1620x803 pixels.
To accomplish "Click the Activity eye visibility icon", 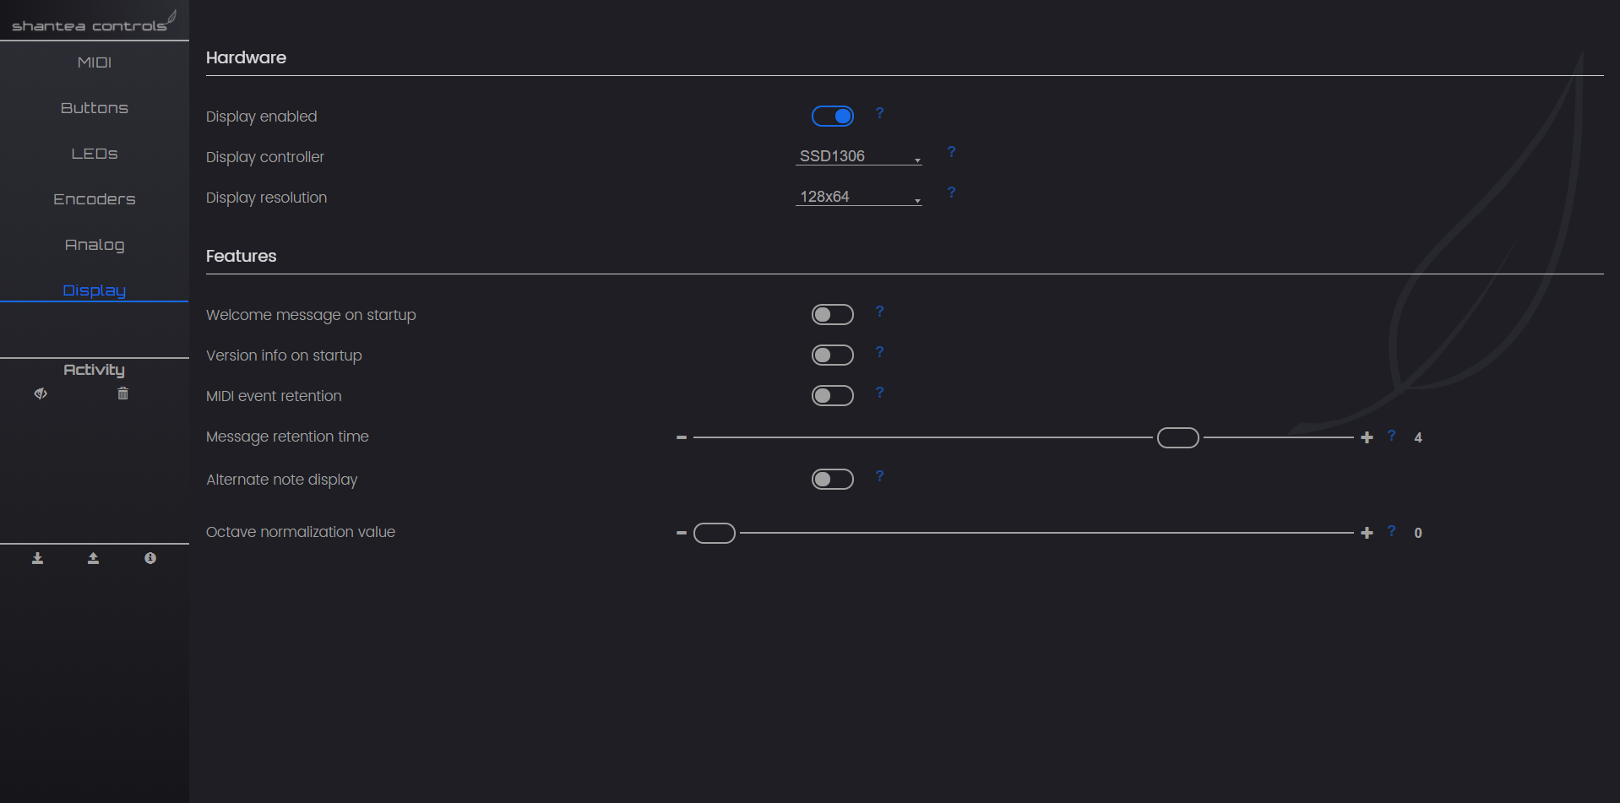I will (x=41, y=393).
